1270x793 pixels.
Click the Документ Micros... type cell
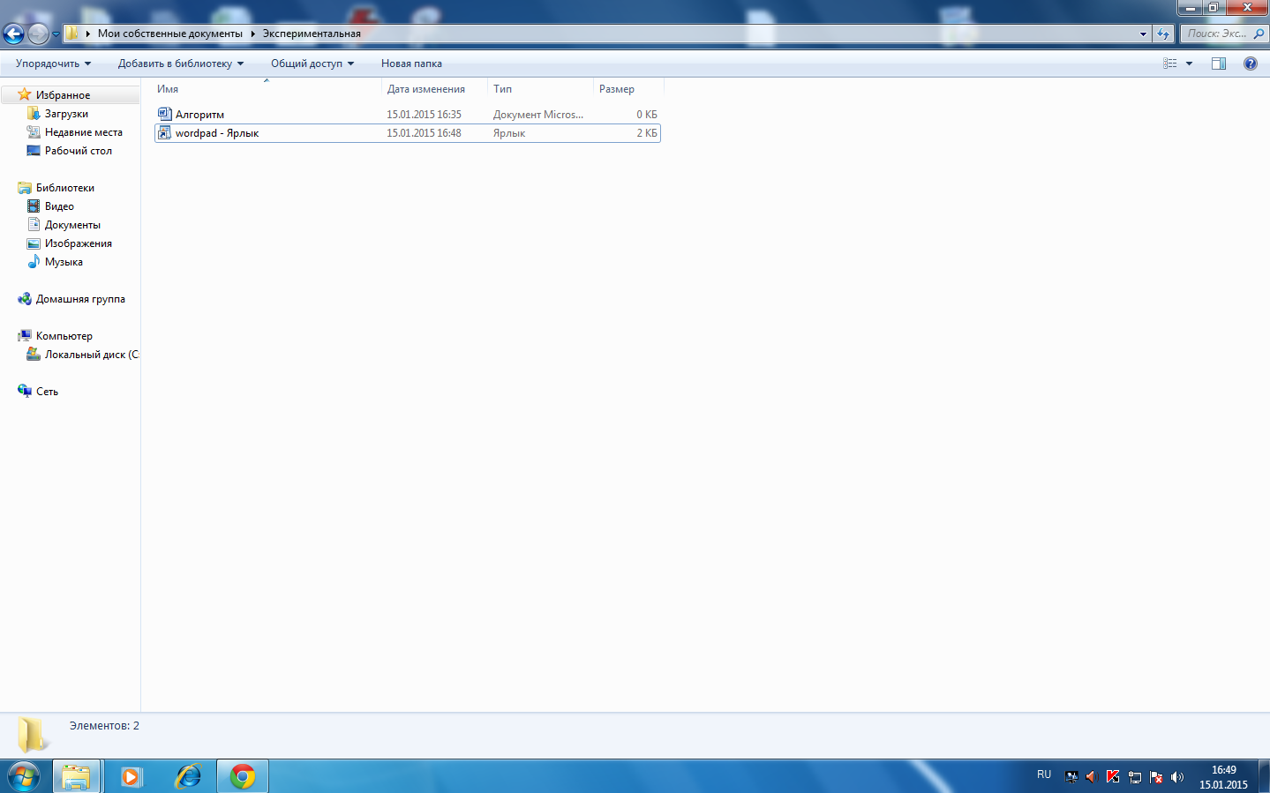pyautogui.click(x=538, y=115)
